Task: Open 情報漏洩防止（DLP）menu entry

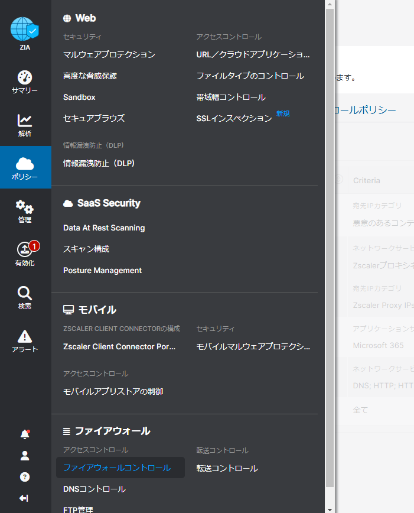Action: (99, 163)
